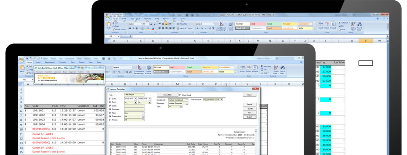This screenshot has width=407, height=155.
Task: Click Wrap Text in back tablet Excel
Action: pyautogui.click(x=182, y=24)
